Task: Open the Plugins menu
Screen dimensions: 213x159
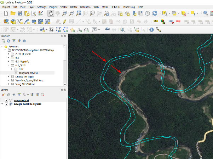Action: pyautogui.click(x=53, y=7)
